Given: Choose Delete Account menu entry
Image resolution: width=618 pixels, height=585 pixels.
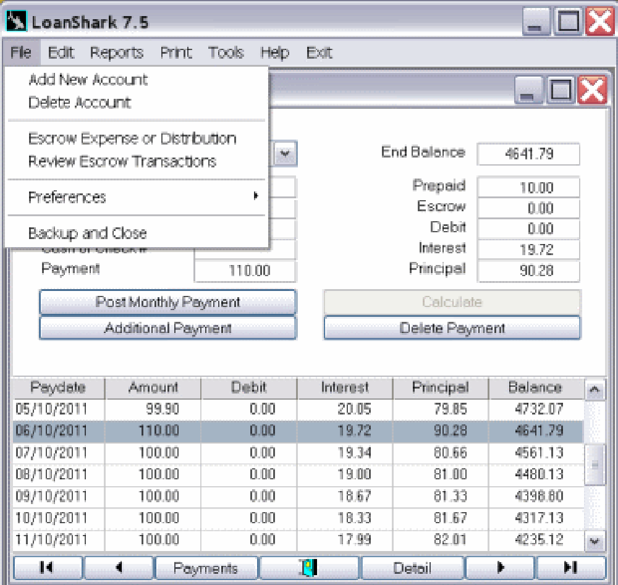Looking at the screenshot, I should tap(137, 103).
